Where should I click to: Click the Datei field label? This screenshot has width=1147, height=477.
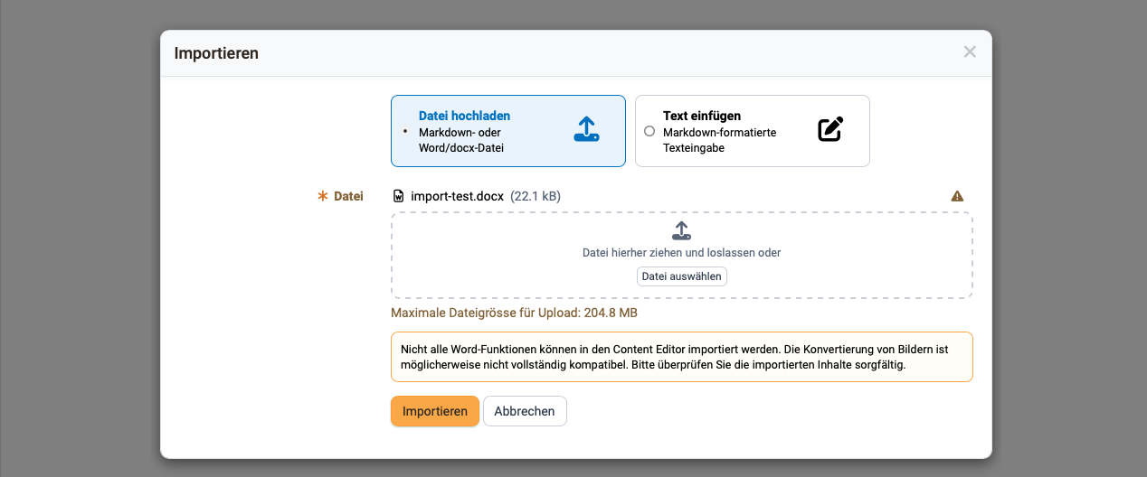(x=348, y=196)
